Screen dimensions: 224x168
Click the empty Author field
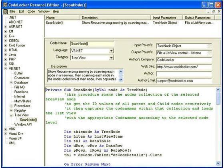coord(184,74)
